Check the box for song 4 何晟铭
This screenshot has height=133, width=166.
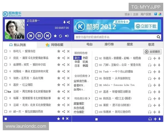[6, 71]
